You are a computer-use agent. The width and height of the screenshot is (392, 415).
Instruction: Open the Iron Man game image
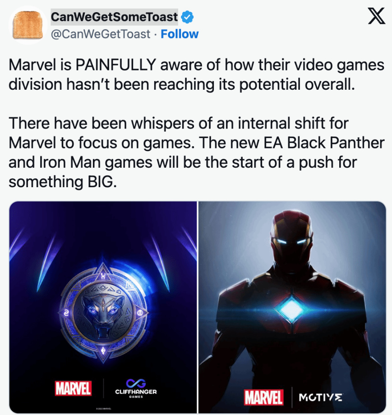pos(292,307)
